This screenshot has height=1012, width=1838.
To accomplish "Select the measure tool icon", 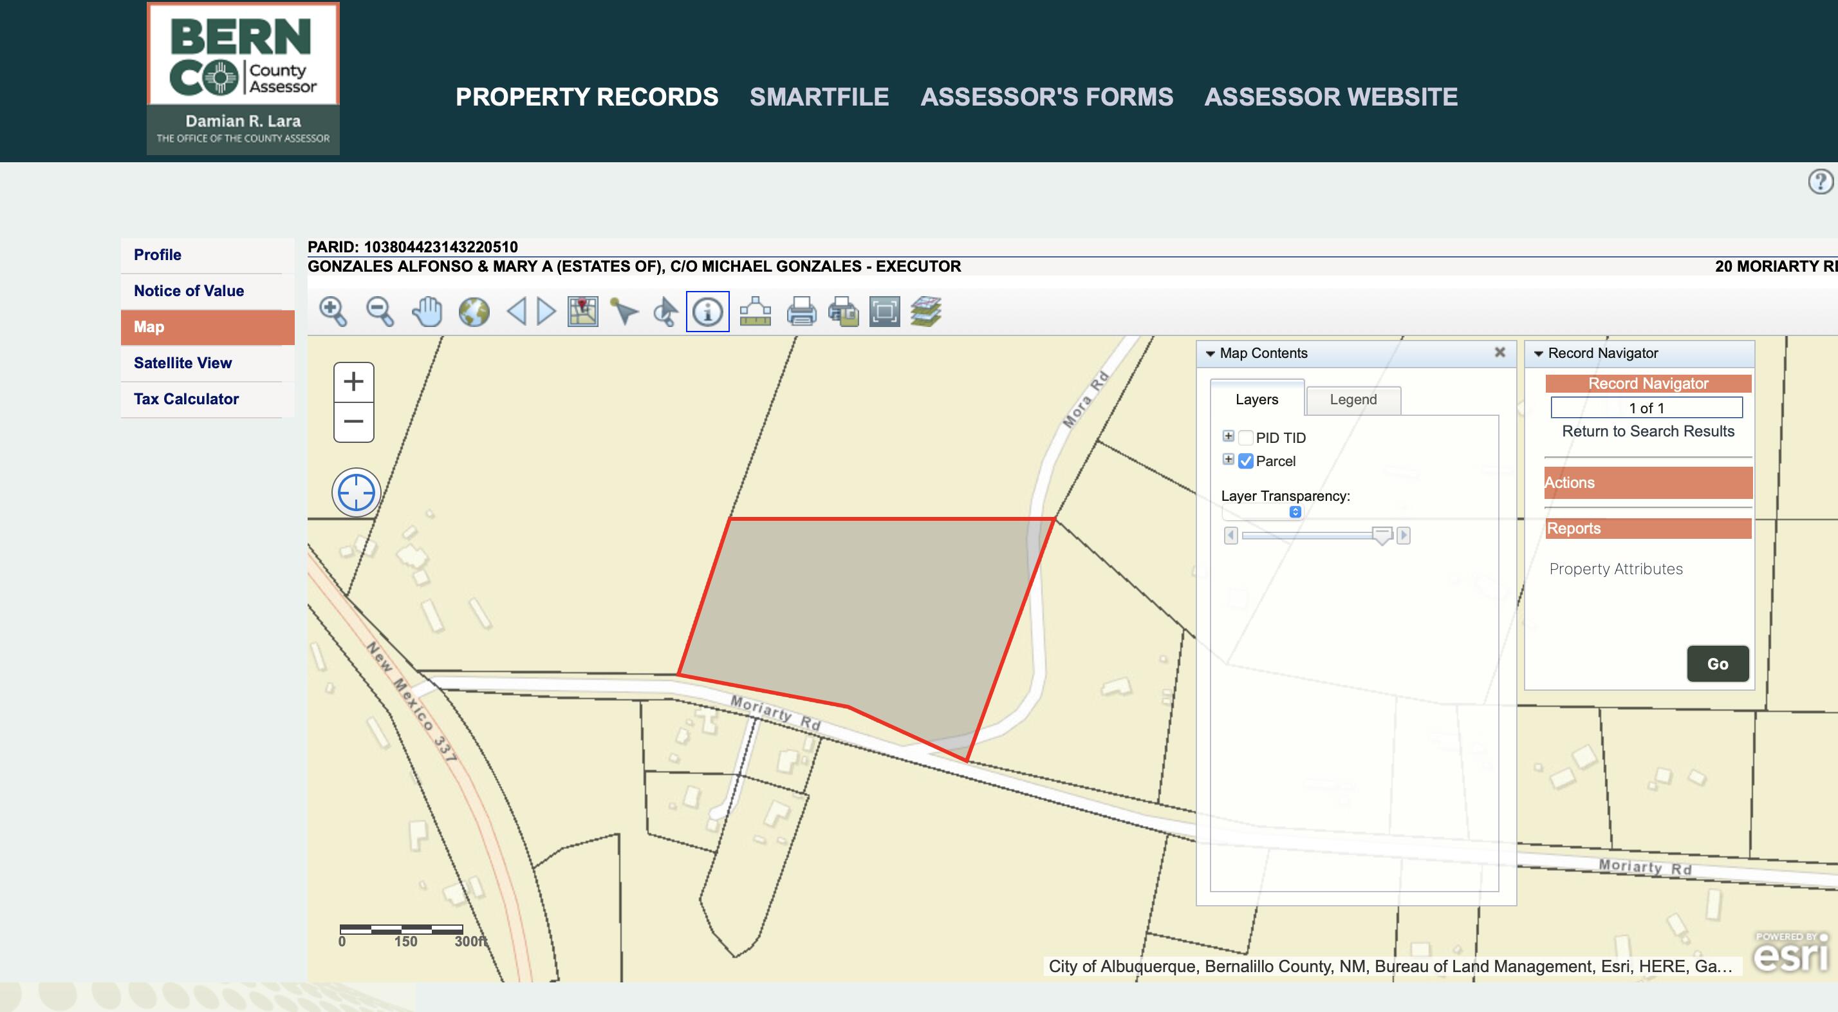I will coord(755,312).
